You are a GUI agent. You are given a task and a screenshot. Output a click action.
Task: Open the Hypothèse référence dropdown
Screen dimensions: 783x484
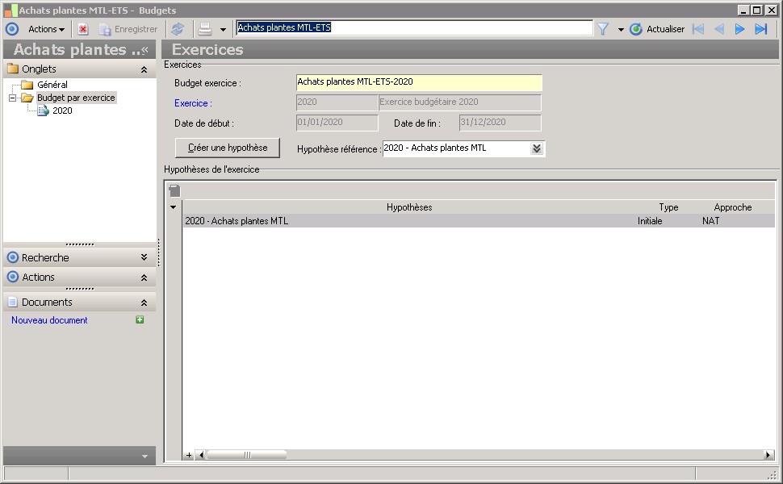click(x=537, y=148)
